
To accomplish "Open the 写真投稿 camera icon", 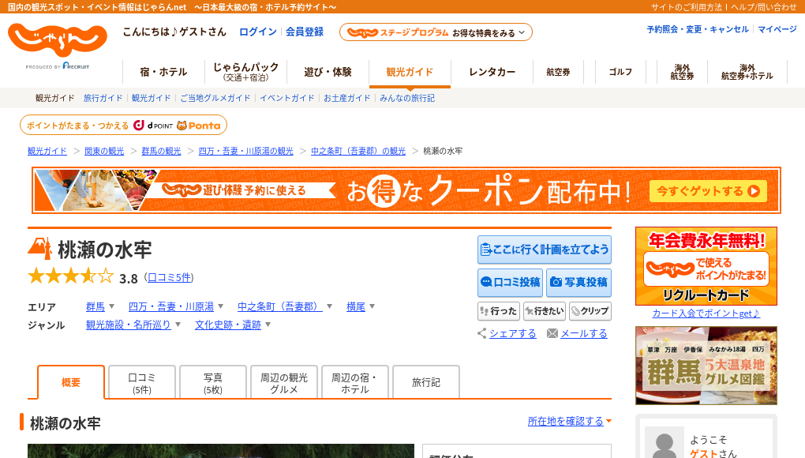I will coord(555,283).
